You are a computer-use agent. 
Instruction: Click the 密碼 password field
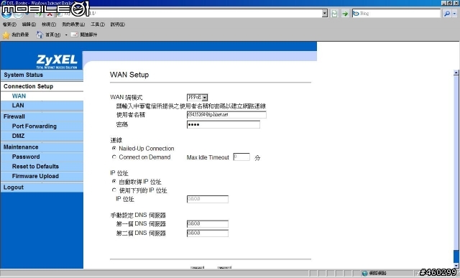click(224, 124)
